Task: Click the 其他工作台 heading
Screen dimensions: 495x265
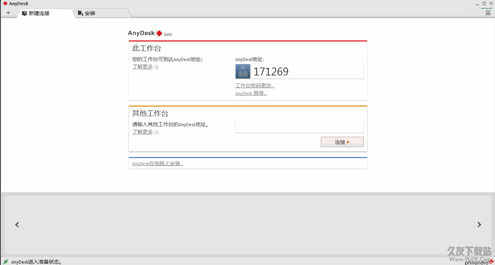Action: [150, 113]
